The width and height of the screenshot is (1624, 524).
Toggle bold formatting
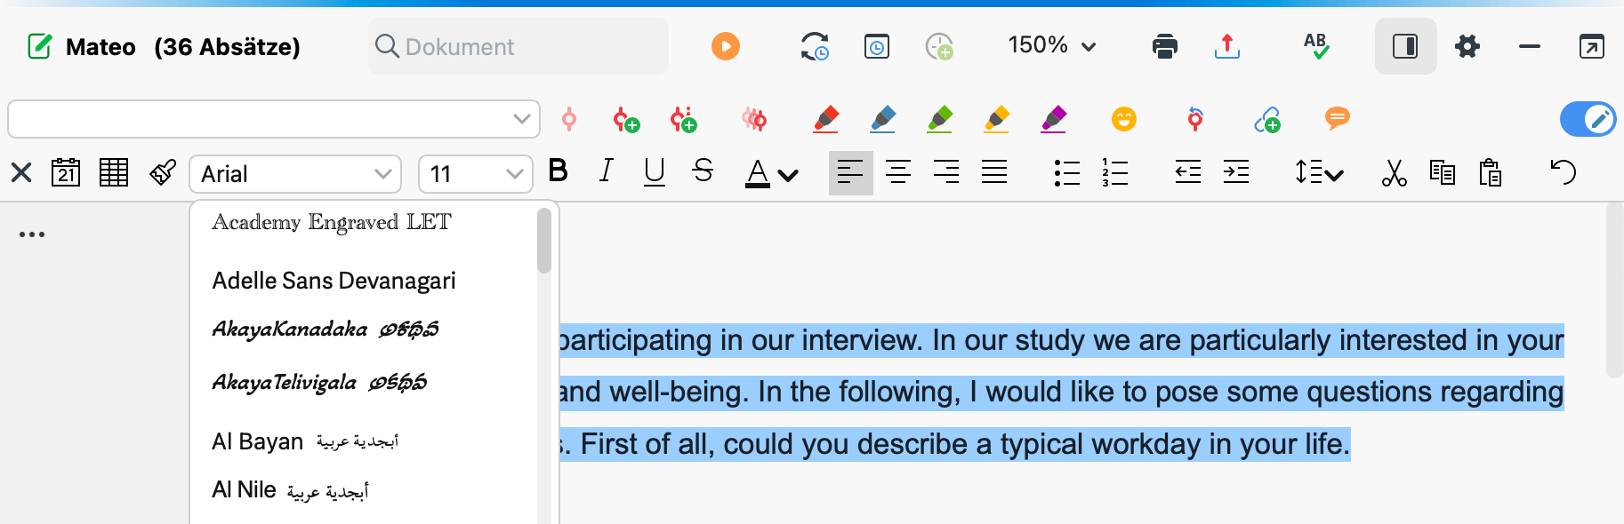pos(559,171)
